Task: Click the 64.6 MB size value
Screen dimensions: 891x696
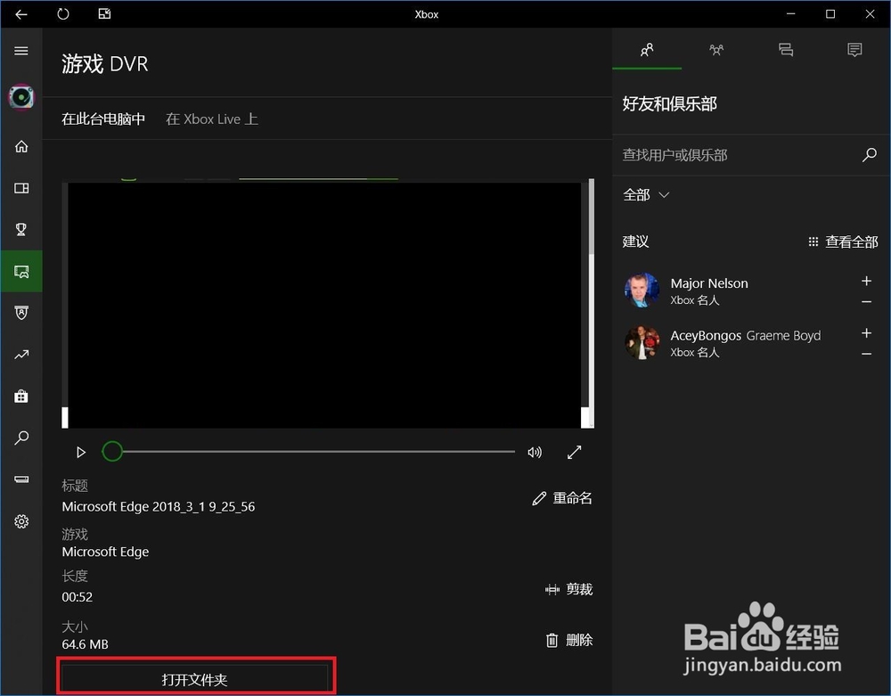Action: [x=85, y=644]
